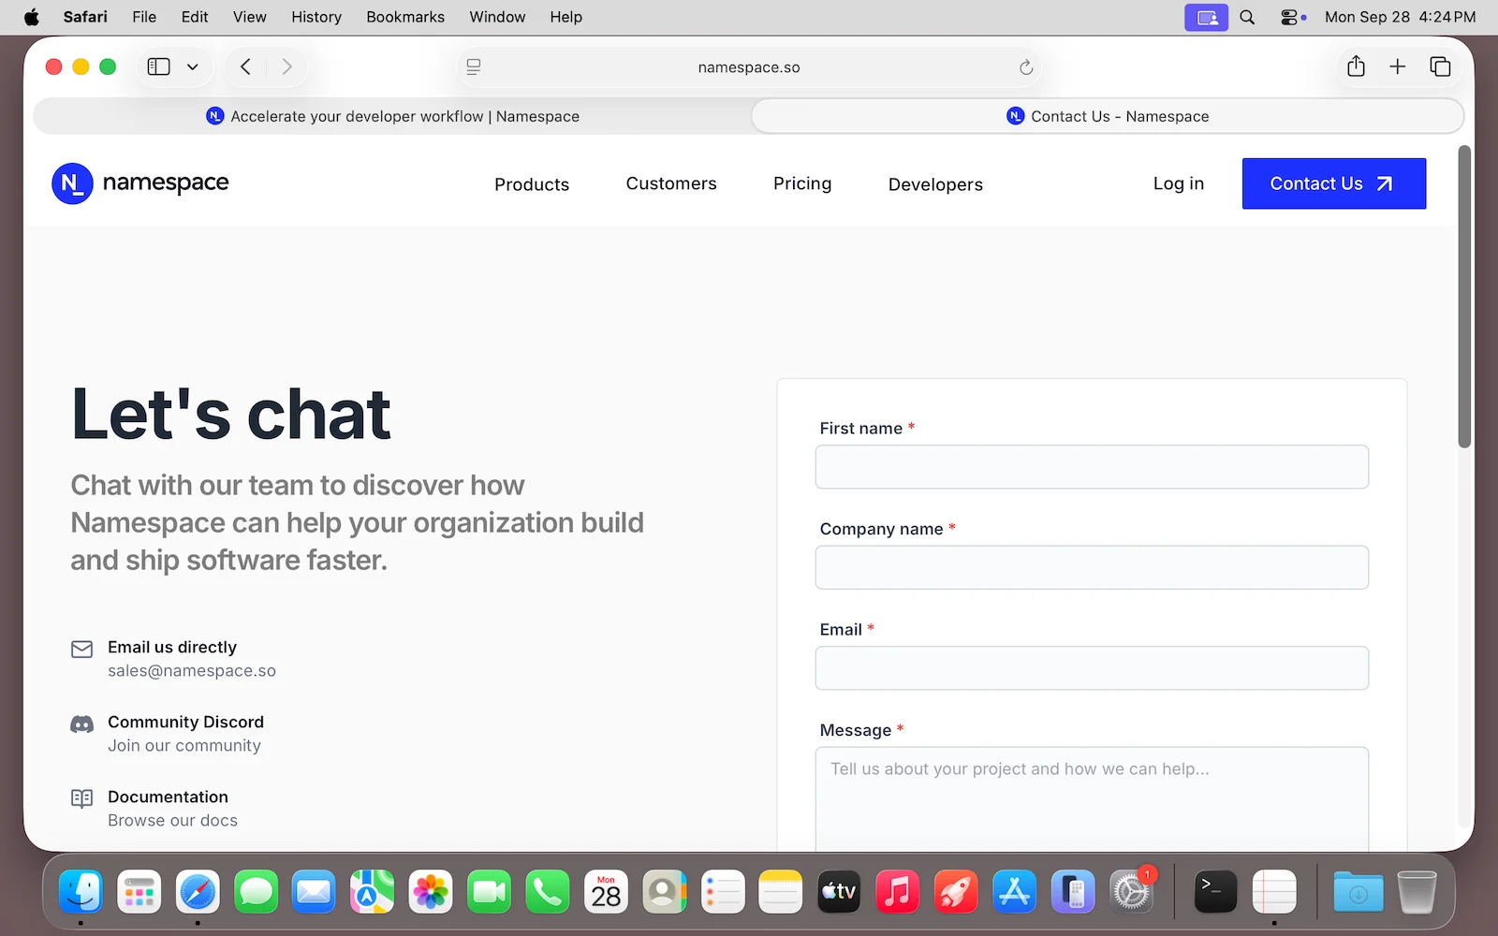The height and width of the screenshot is (936, 1498).
Task: Click the Discord icon beside Community Discord
Action: click(82, 724)
